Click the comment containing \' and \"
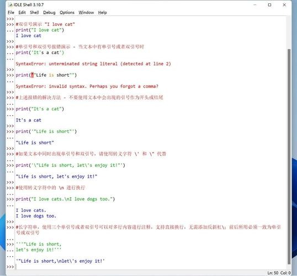Viewport: 297px width, 276px height. click(91, 154)
